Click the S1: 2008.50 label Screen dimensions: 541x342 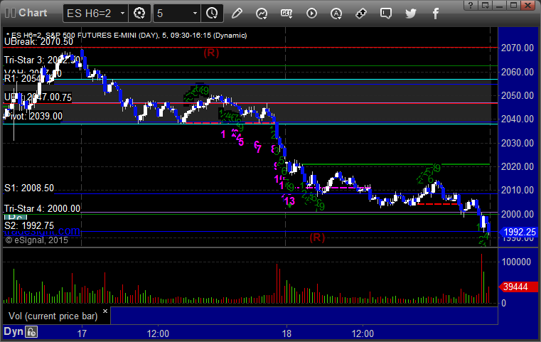tap(29, 188)
